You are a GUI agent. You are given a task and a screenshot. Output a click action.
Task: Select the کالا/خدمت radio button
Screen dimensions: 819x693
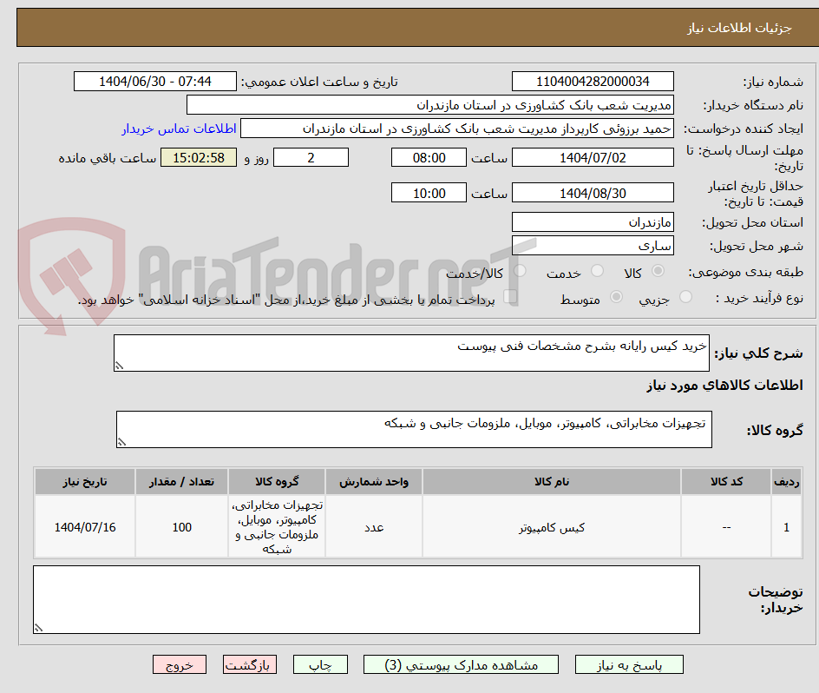pos(520,270)
